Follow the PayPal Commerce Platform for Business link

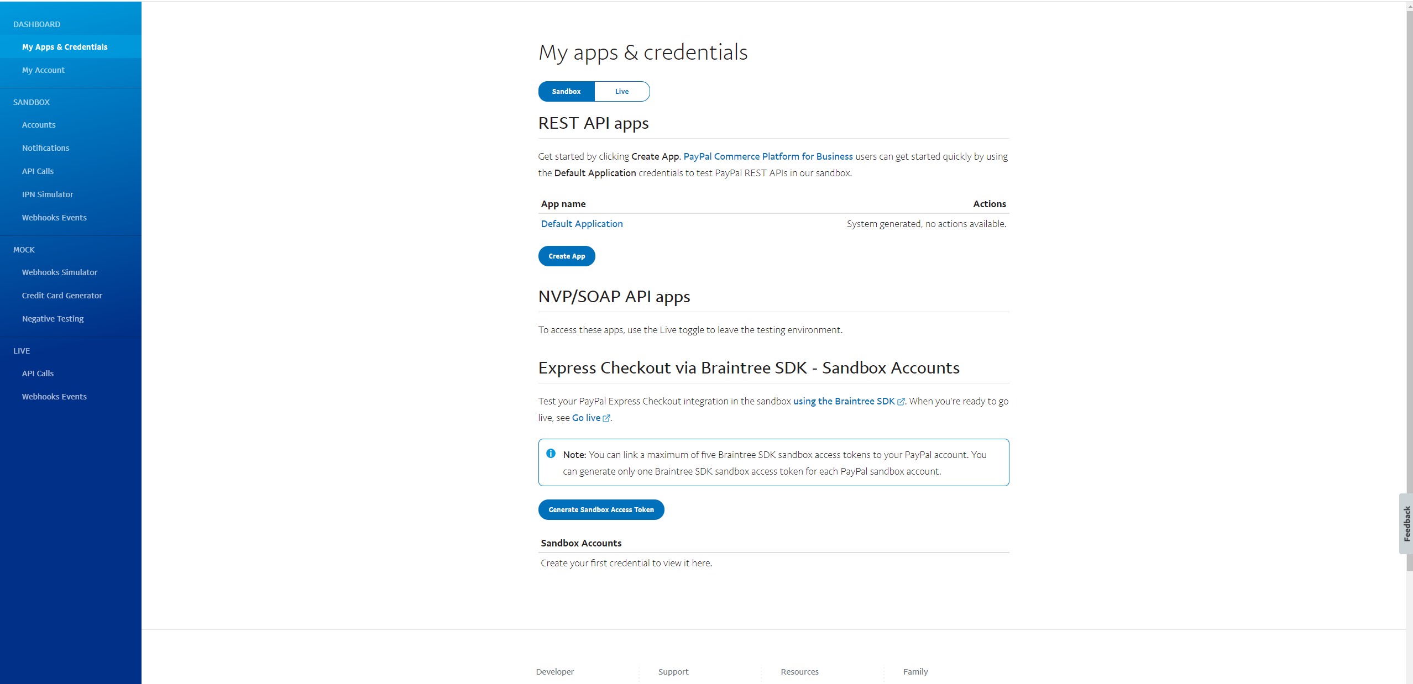coord(767,156)
